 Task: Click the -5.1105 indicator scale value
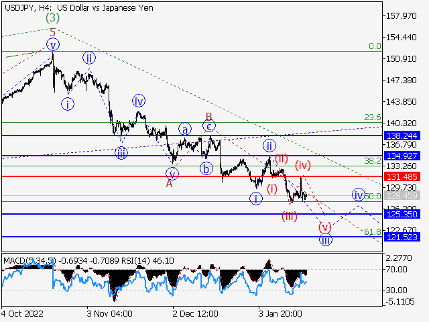click(x=400, y=302)
